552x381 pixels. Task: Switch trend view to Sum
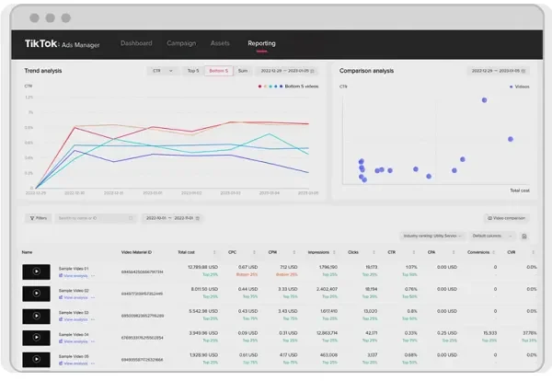click(x=243, y=71)
